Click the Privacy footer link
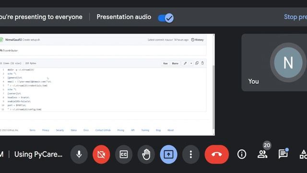This screenshot has width=307, height=173. tap(46, 130)
